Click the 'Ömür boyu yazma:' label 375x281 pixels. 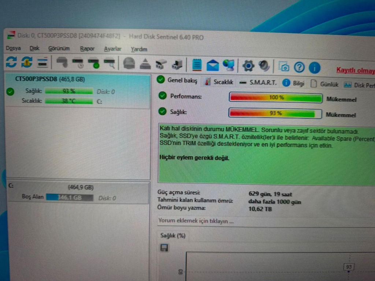[181, 208]
